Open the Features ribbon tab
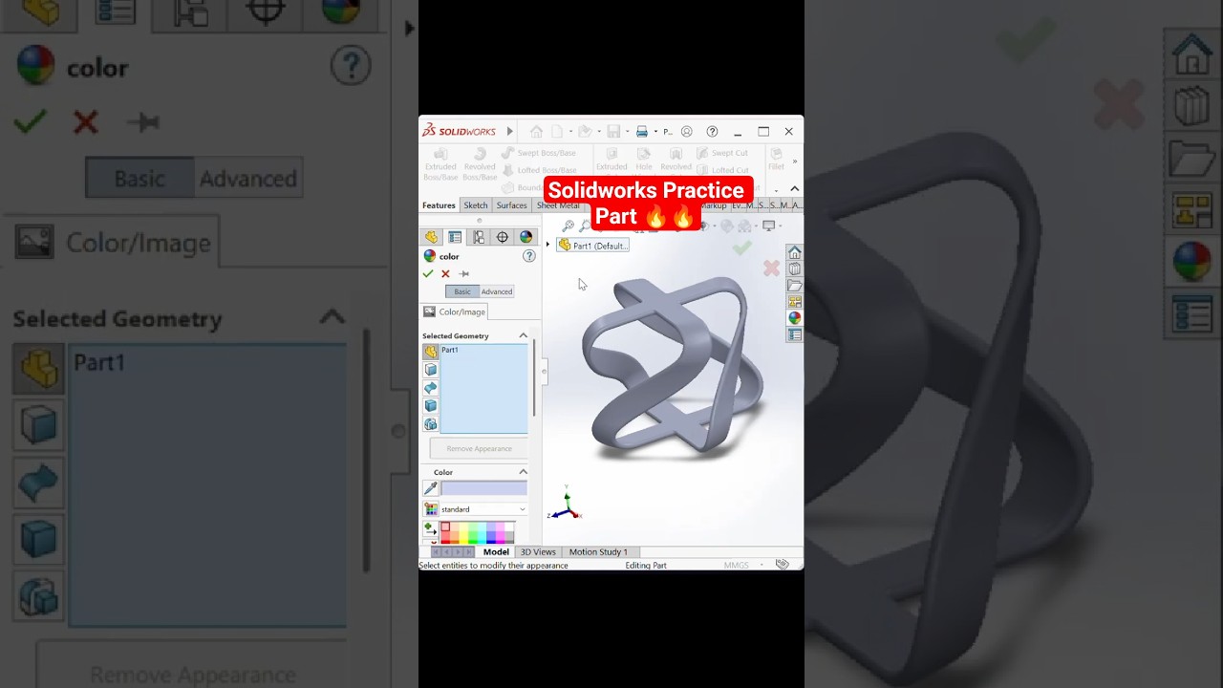 (439, 205)
